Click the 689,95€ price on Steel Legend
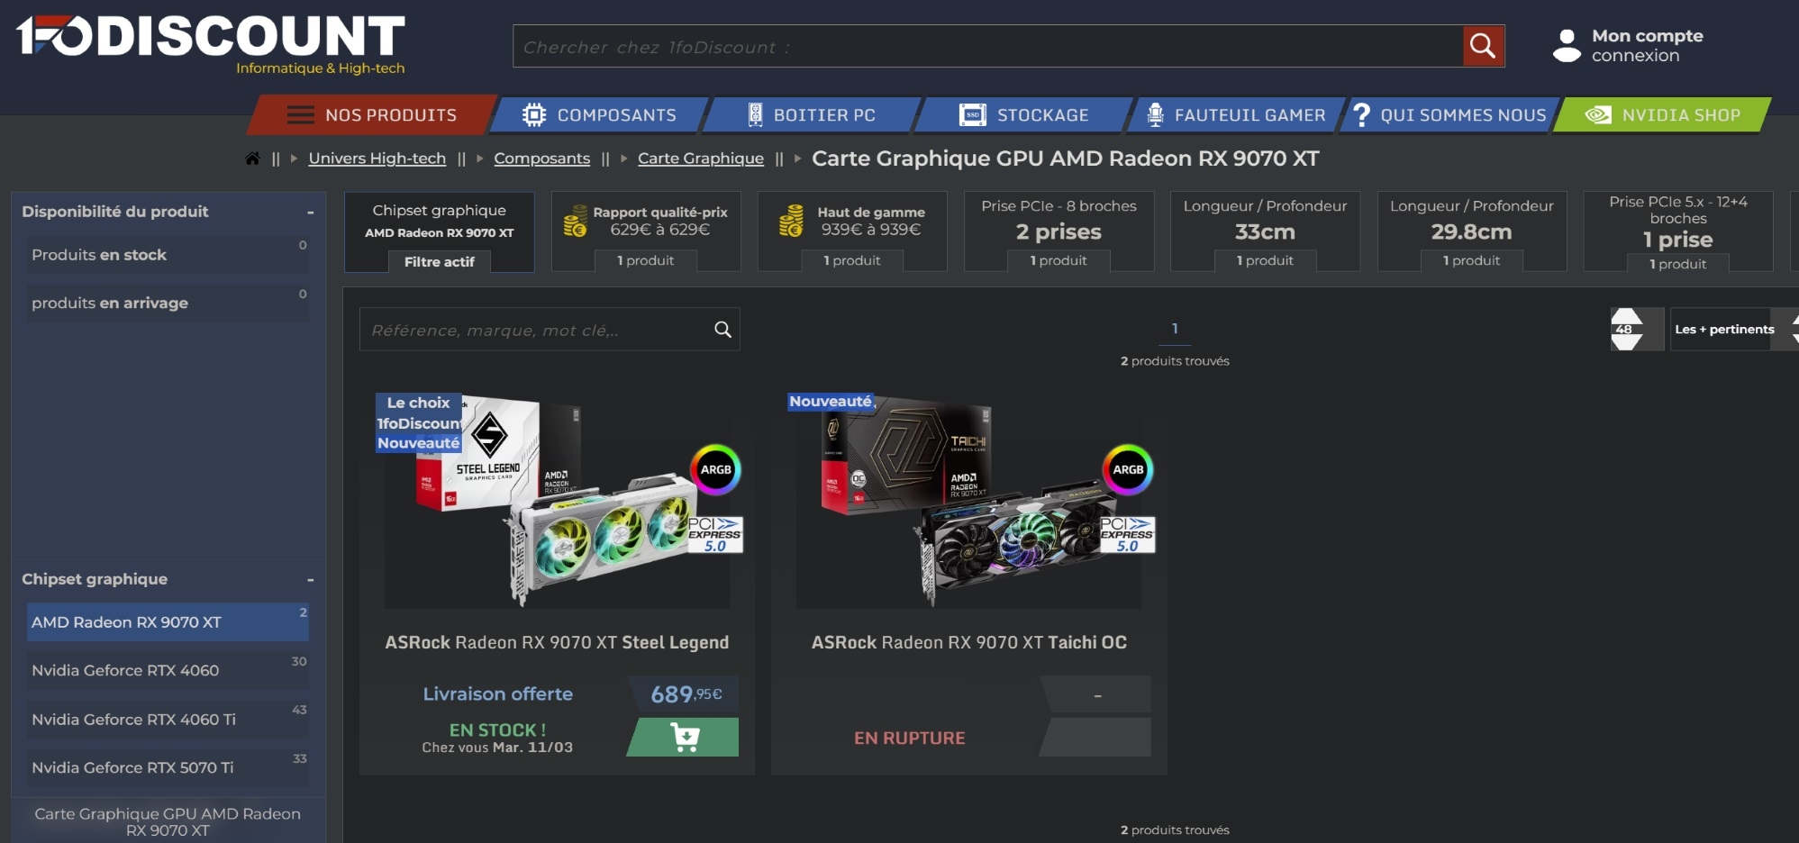The width and height of the screenshot is (1799, 843). coord(686,694)
